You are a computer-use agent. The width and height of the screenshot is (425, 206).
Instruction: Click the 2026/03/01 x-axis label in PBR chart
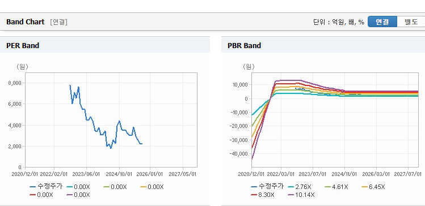376,174
